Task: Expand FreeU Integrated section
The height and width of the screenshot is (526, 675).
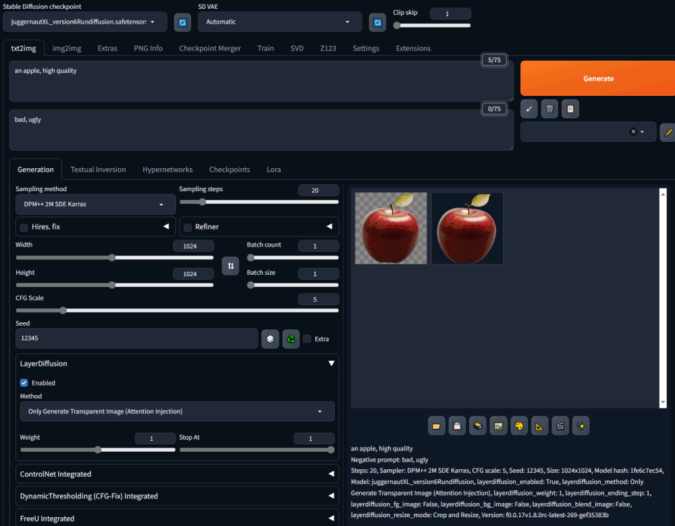Action: tap(177, 518)
